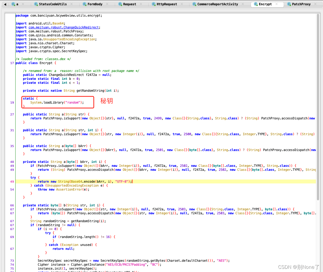Click the 'loaded from: classes.dex' comment

(43, 59)
